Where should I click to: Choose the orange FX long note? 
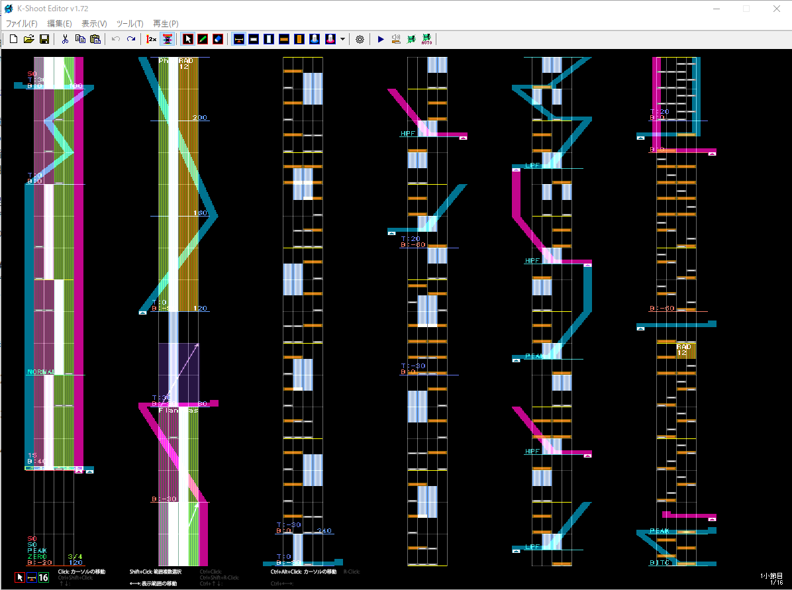pos(299,39)
